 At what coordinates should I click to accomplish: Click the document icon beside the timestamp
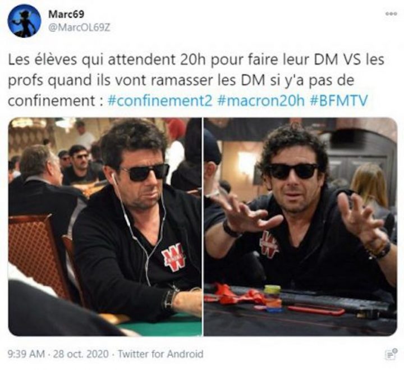pos(391,354)
